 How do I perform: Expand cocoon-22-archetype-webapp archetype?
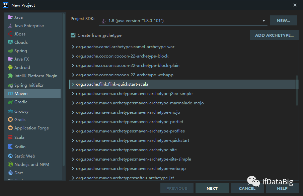(73, 75)
